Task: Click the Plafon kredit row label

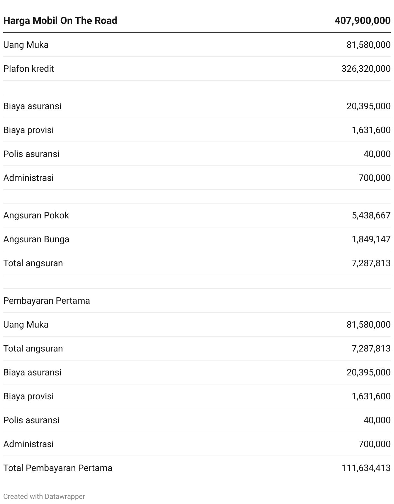Action: [x=28, y=69]
